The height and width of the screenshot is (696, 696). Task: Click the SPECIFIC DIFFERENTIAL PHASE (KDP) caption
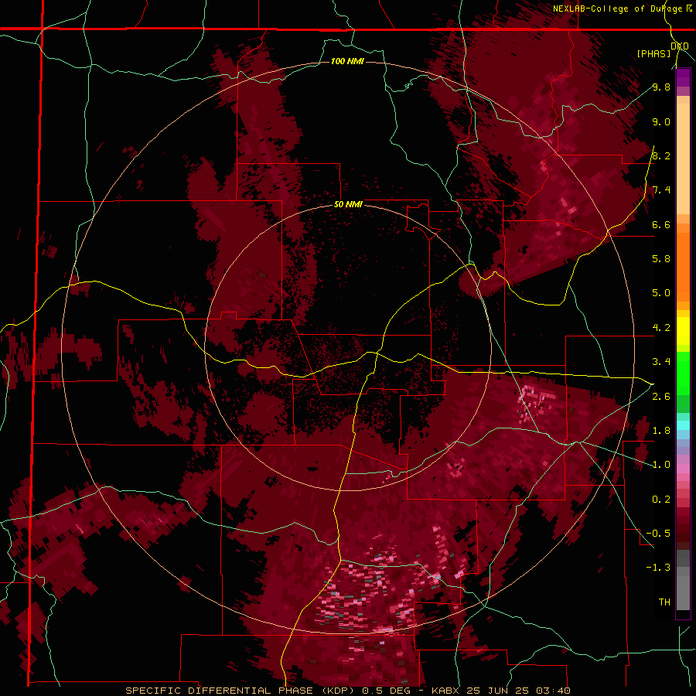point(241,691)
